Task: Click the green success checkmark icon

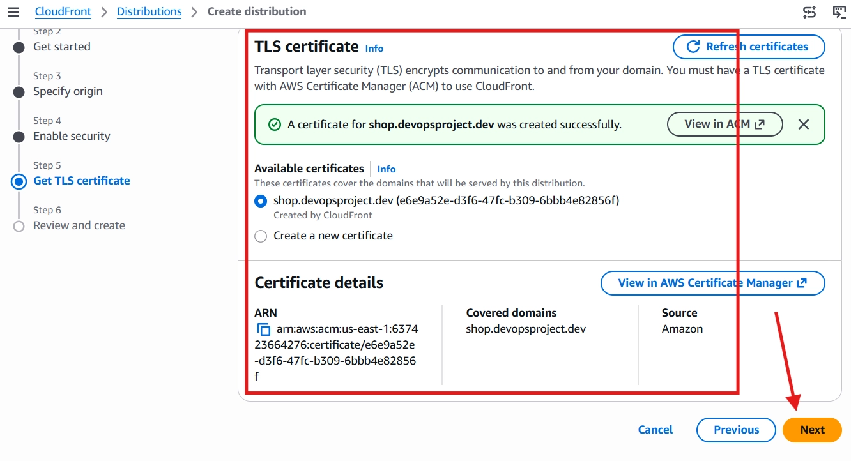Action: (x=275, y=125)
